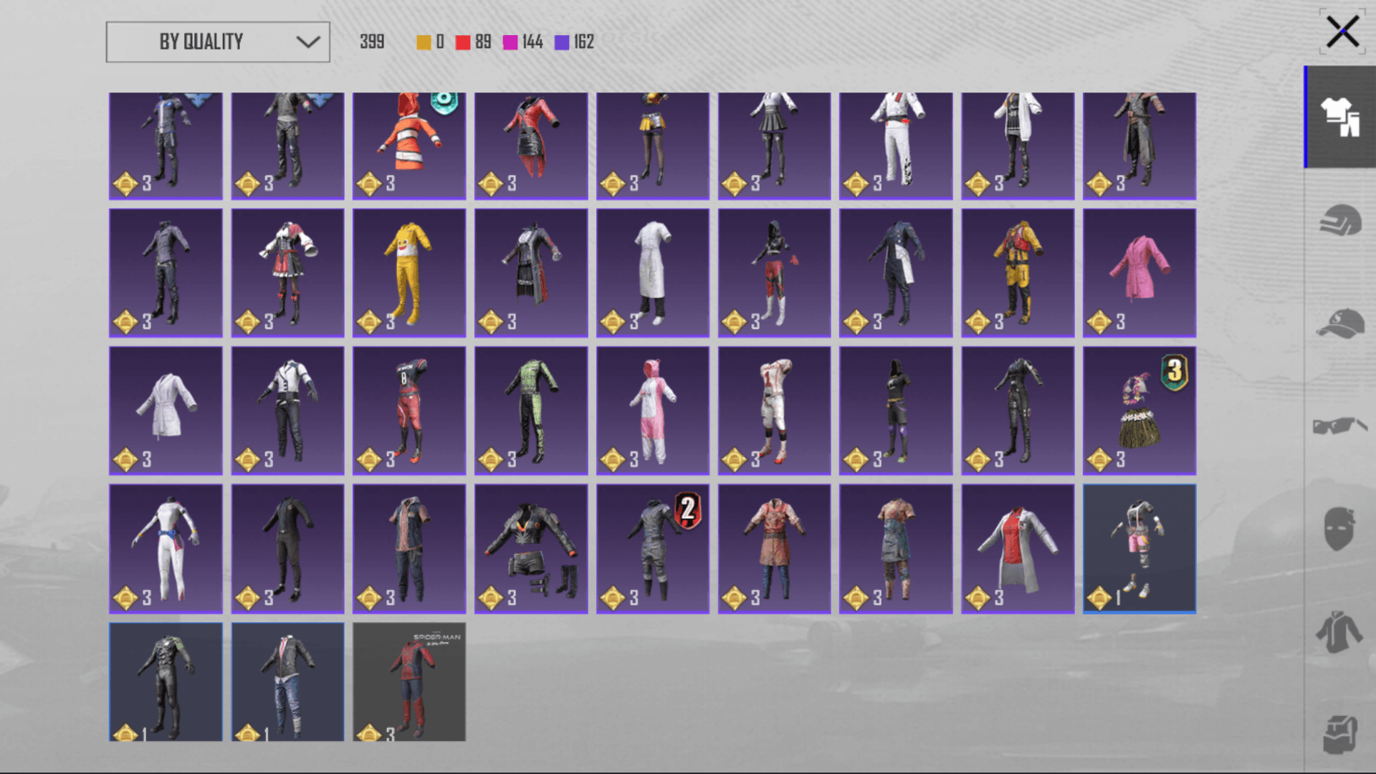Select the yellow duck pajama outfit
Viewport: 1376px width, 774px height.
409,273
